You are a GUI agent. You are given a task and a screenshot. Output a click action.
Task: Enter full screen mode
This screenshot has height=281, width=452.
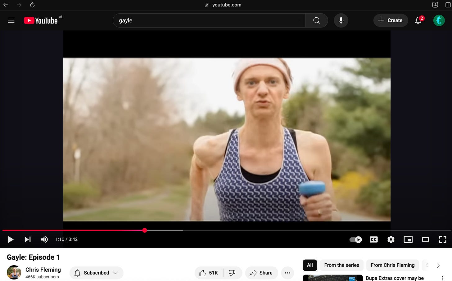(x=443, y=240)
